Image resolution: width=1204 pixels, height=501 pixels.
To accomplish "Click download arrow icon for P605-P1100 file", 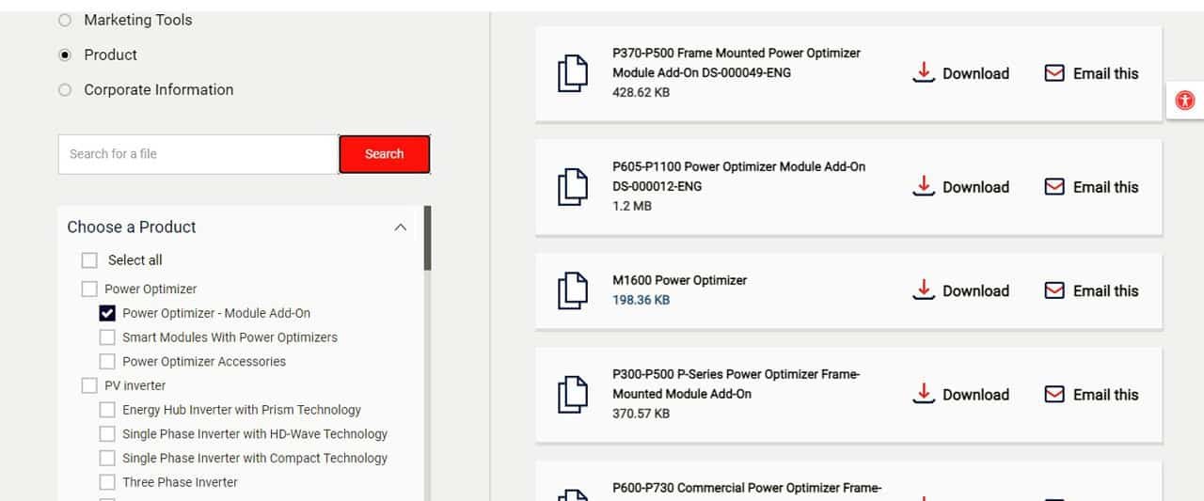I will click(924, 186).
